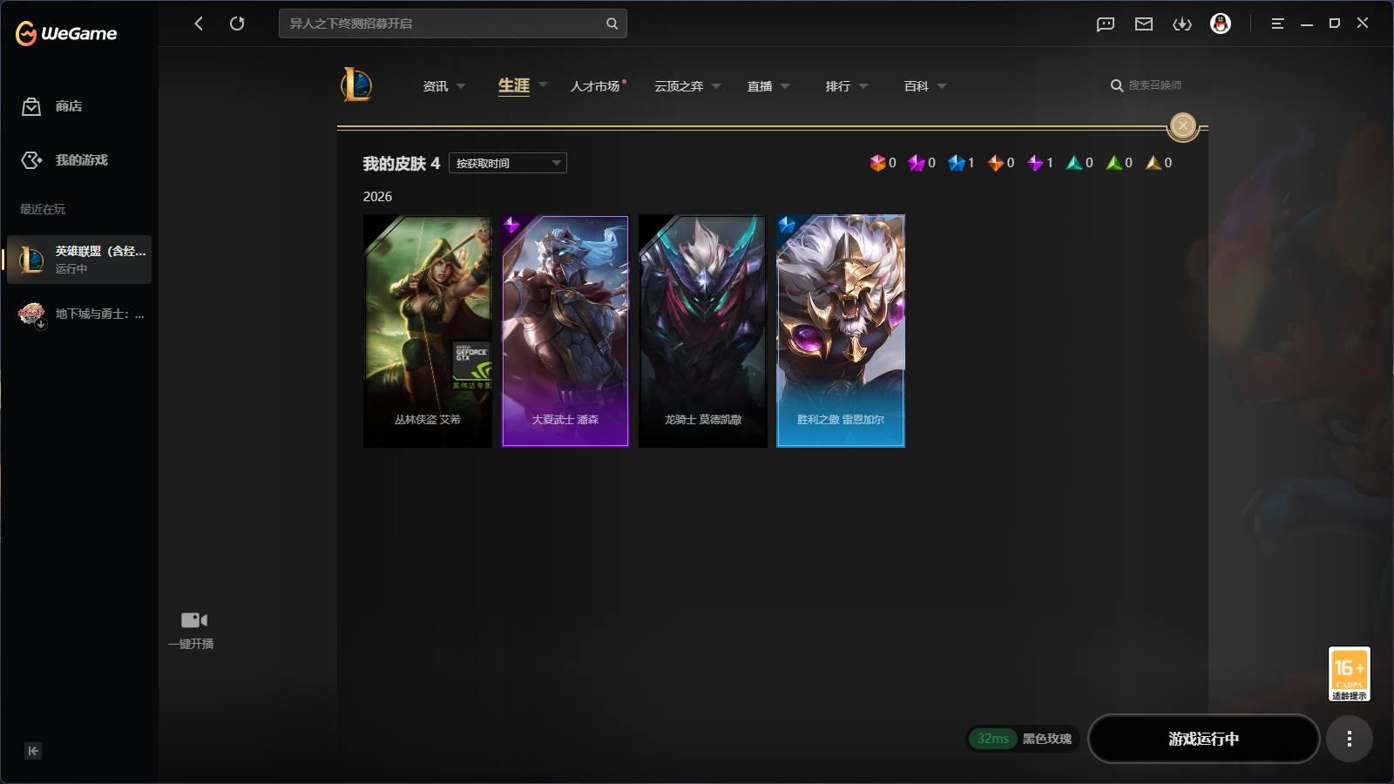Open the chat messages icon in title bar
Screen dimensions: 1394x784
1106,24
